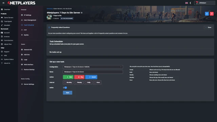Click the server status dot next to title
217x122 pixels.
click(82, 13)
